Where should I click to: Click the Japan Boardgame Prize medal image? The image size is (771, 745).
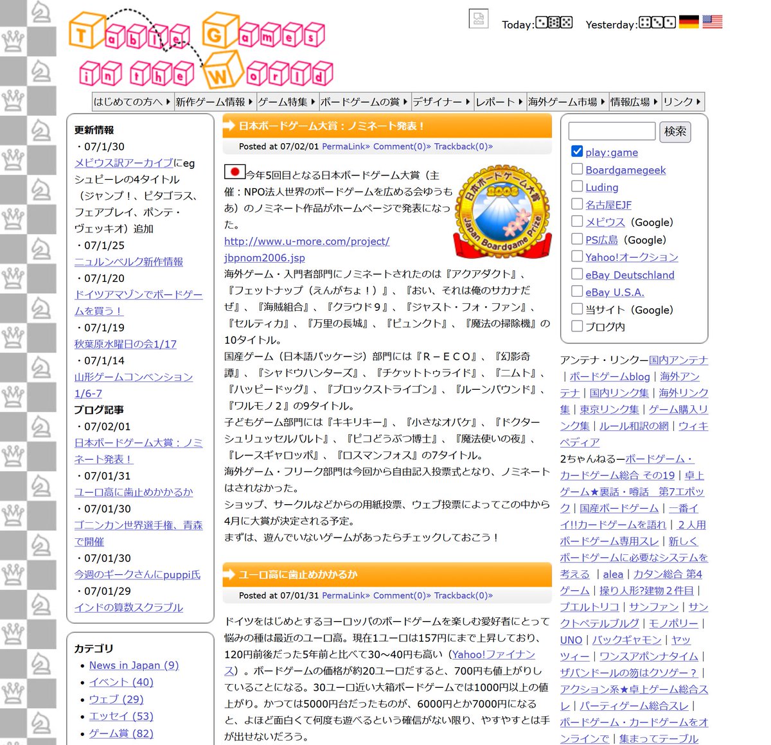(x=503, y=211)
